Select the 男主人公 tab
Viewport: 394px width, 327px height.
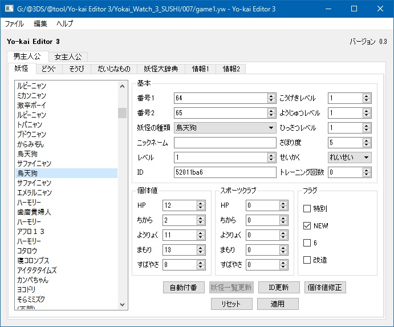[27, 56]
